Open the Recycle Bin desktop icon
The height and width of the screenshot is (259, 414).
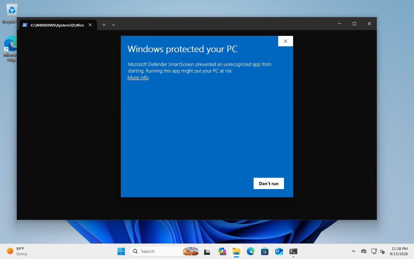tap(10, 14)
